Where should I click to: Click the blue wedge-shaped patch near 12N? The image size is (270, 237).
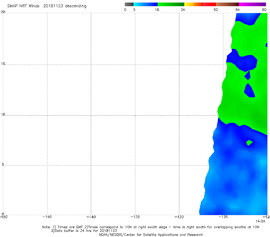pyautogui.click(x=249, y=91)
